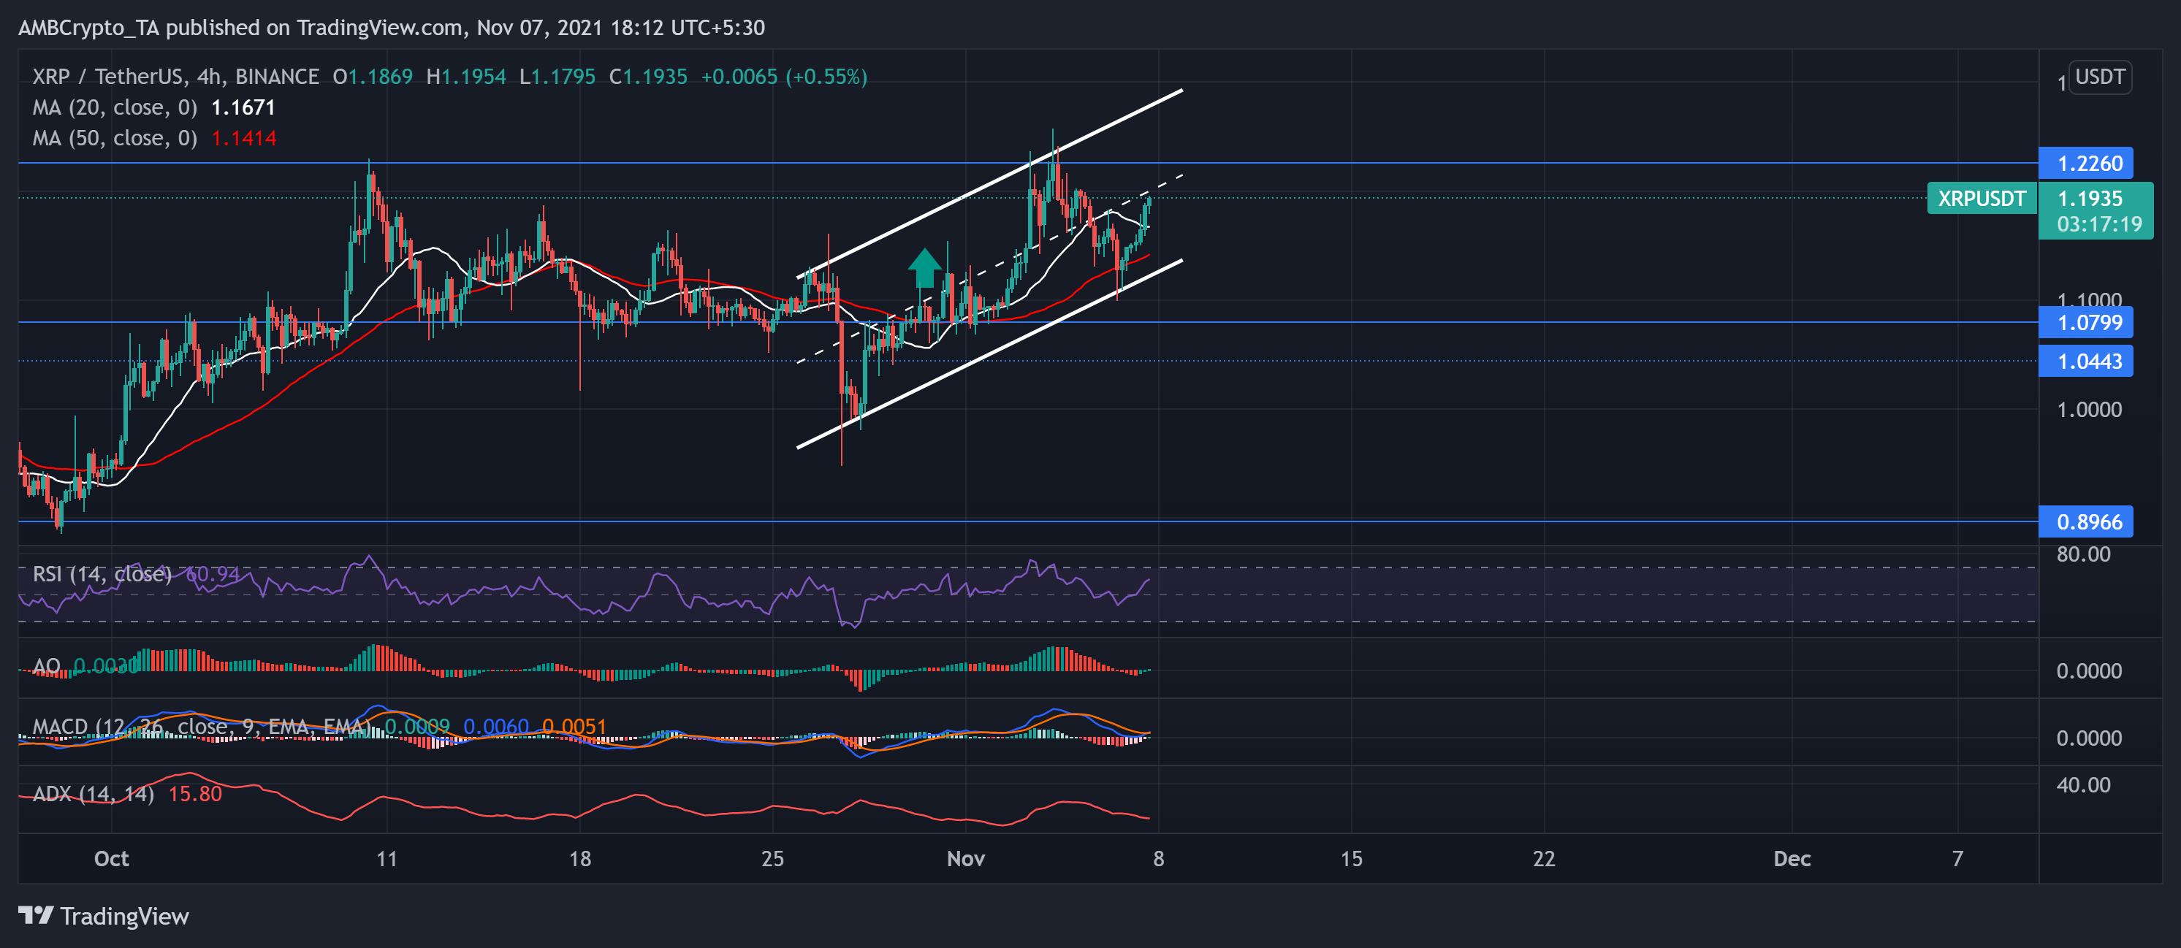The height and width of the screenshot is (948, 2181).
Task: Click the 40.00 ADX axis label
Action: click(2083, 784)
